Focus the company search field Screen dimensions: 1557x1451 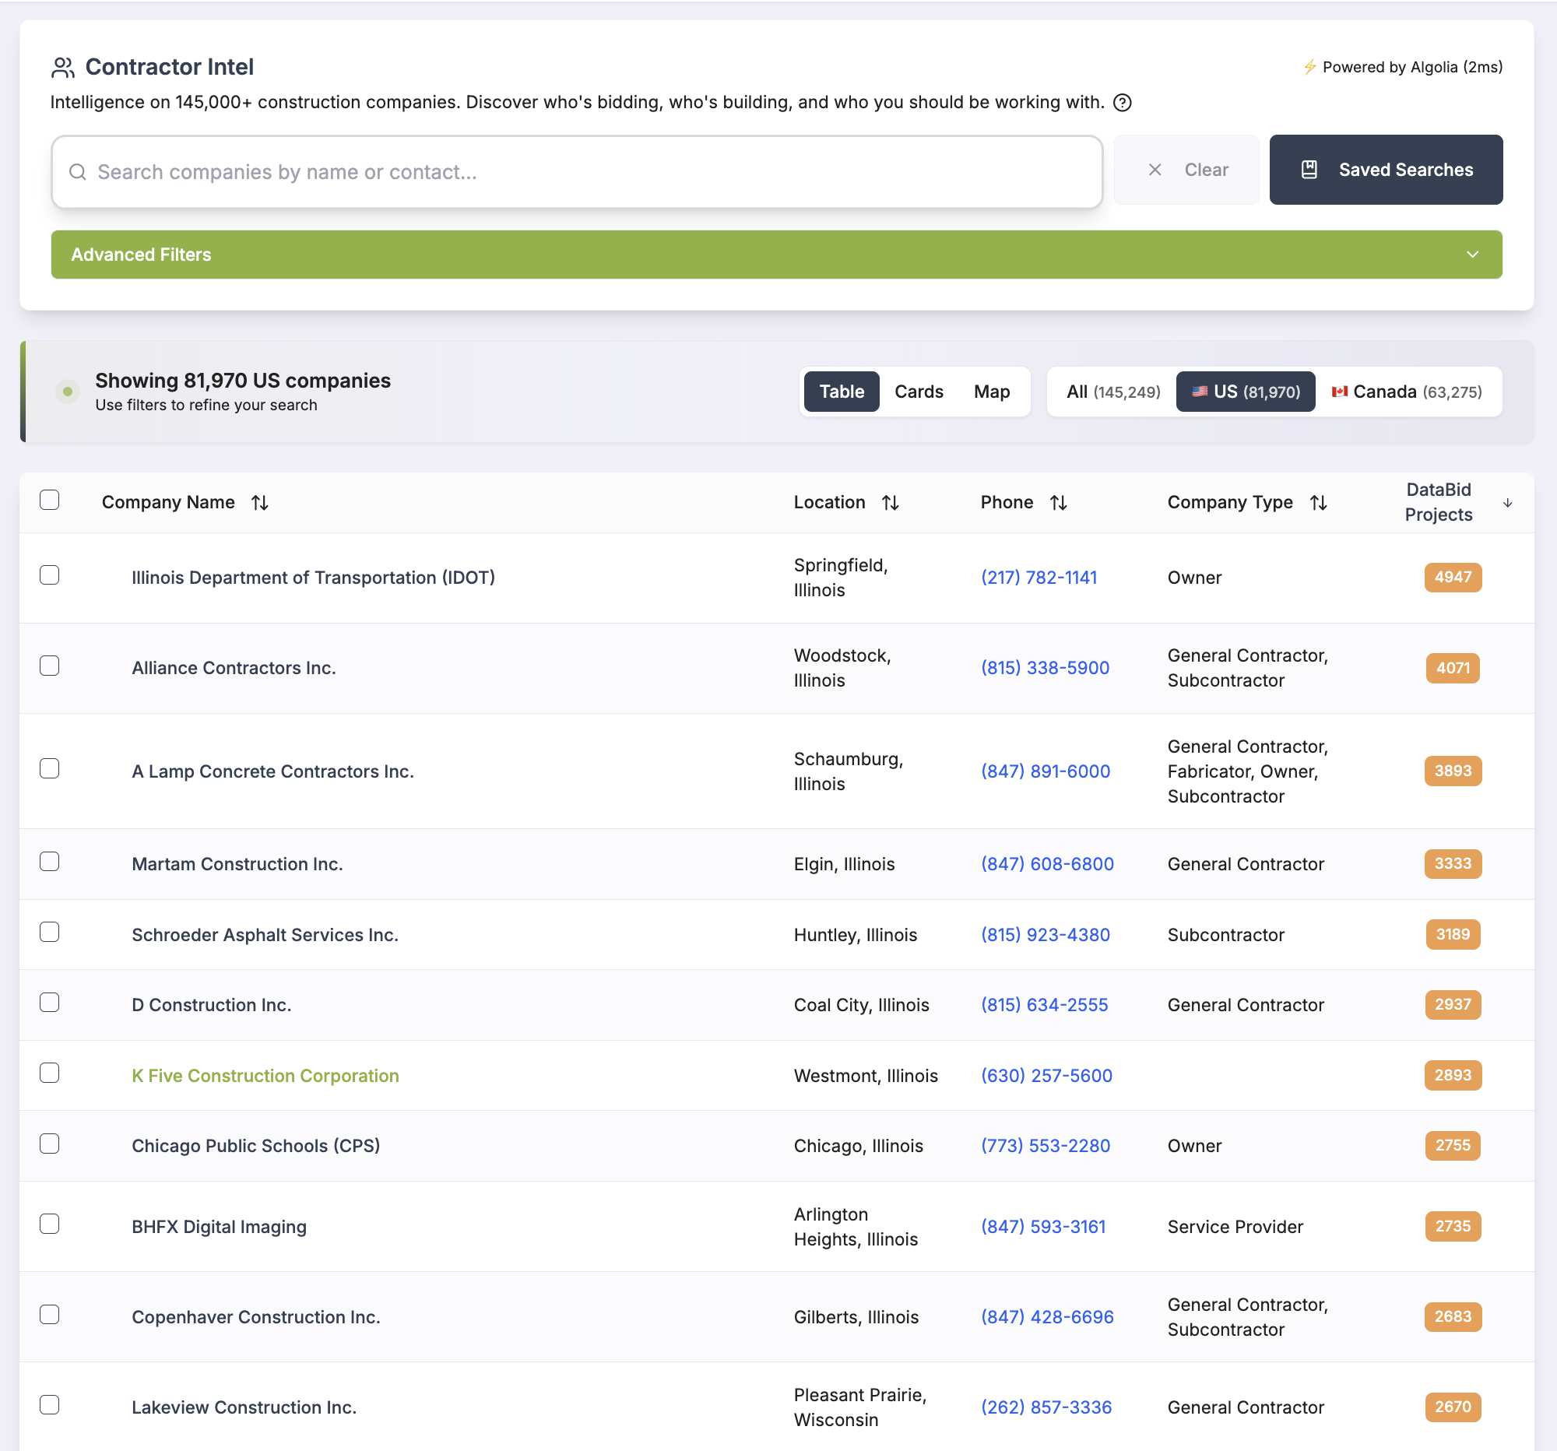pos(577,171)
